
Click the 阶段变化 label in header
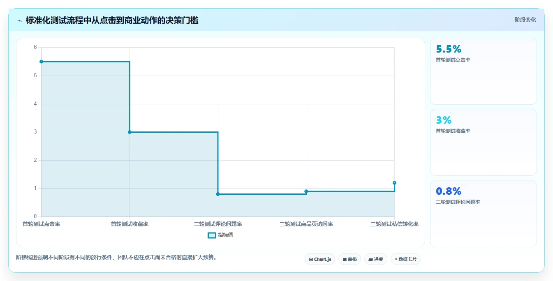pyautogui.click(x=525, y=20)
